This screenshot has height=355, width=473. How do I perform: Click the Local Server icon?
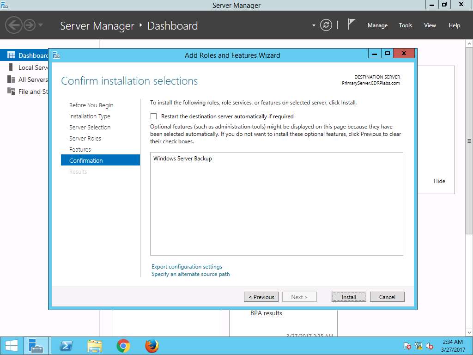(x=11, y=67)
